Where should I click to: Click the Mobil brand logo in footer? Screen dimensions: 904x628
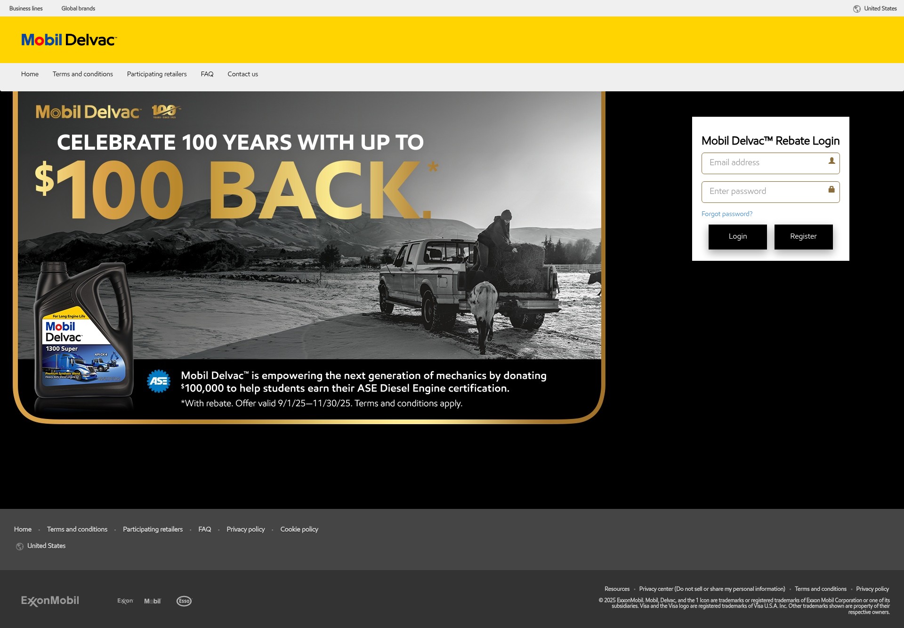coord(152,601)
